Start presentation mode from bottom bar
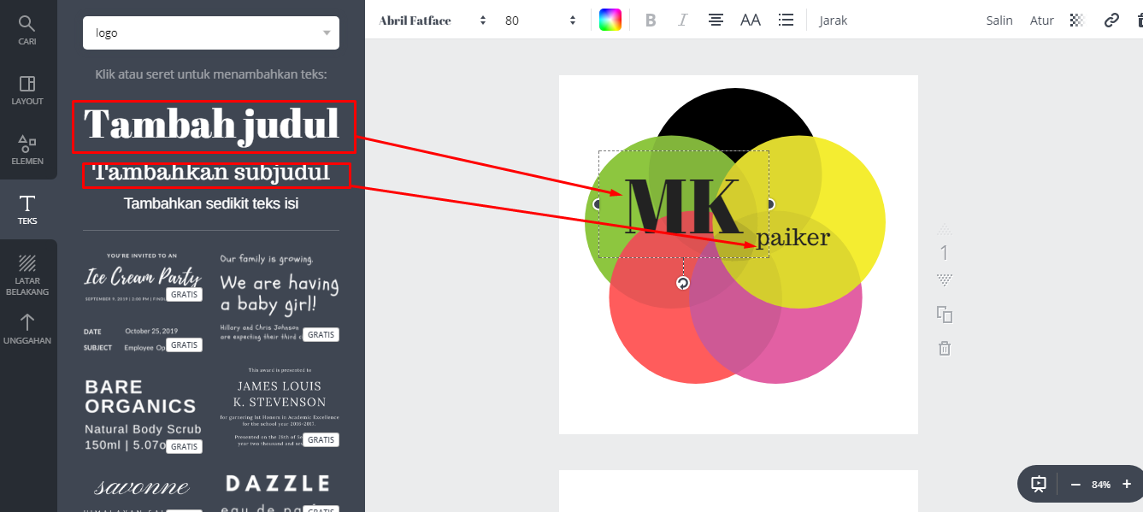1143x512 pixels. pyautogui.click(x=1037, y=484)
